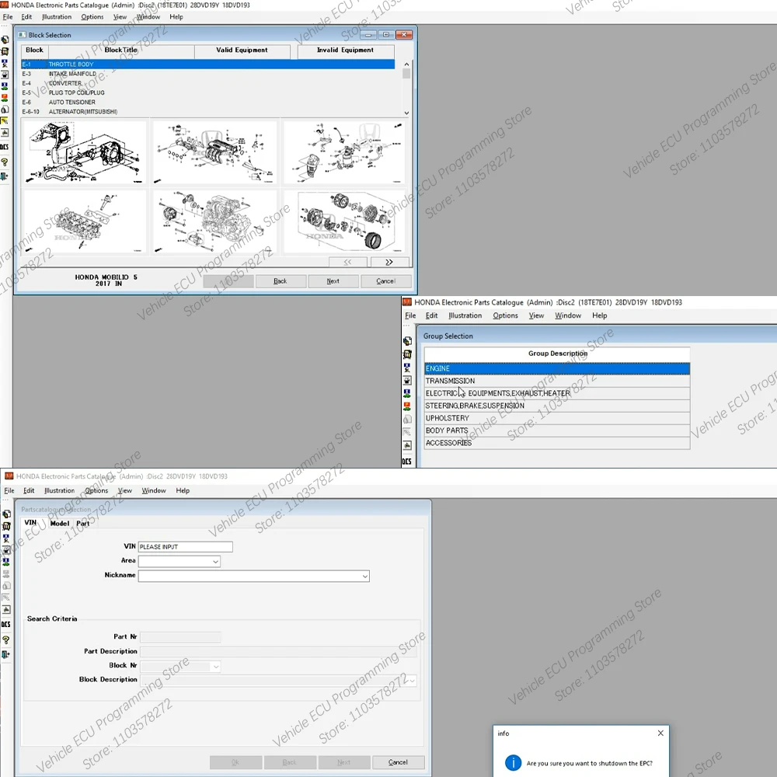Screen dimensions: 777x777
Task: Click the blue icon with green arrow beside Block Selection
Action: pyautogui.click(x=5, y=86)
